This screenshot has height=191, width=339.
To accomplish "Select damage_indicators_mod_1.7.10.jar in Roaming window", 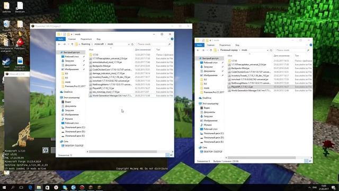I will tap(109, 73).
